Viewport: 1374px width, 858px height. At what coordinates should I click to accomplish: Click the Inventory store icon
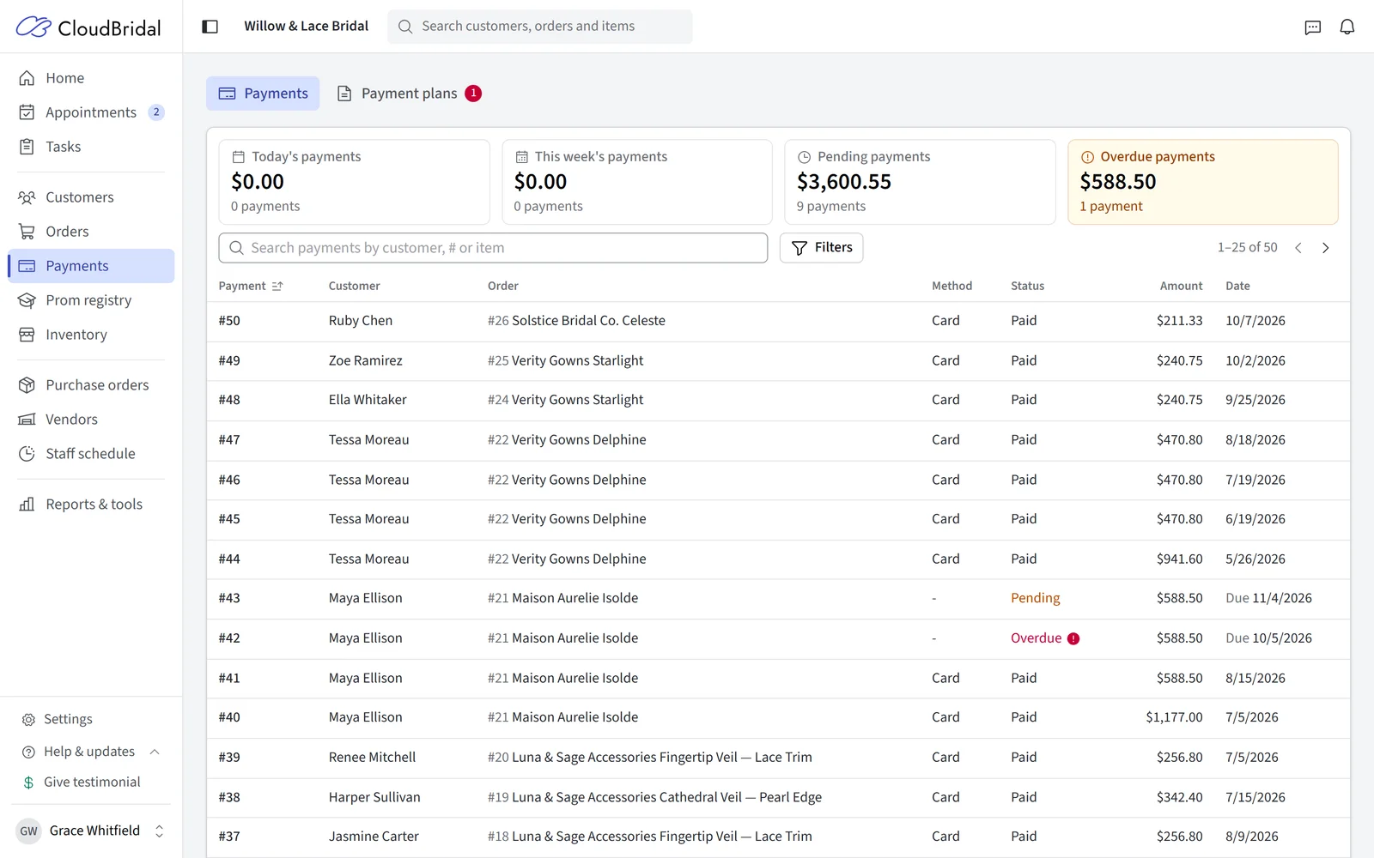pos(27,335)
